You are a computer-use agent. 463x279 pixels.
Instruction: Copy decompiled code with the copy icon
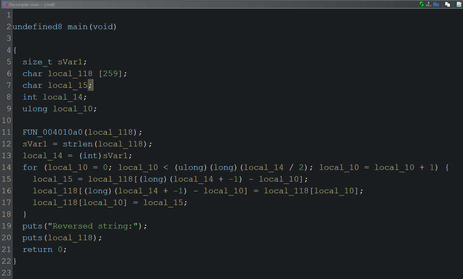coord(448,4)
